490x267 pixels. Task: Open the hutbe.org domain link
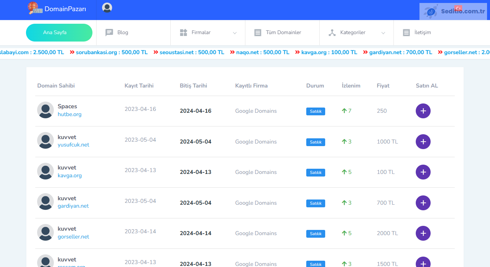[x=69, y=115]
